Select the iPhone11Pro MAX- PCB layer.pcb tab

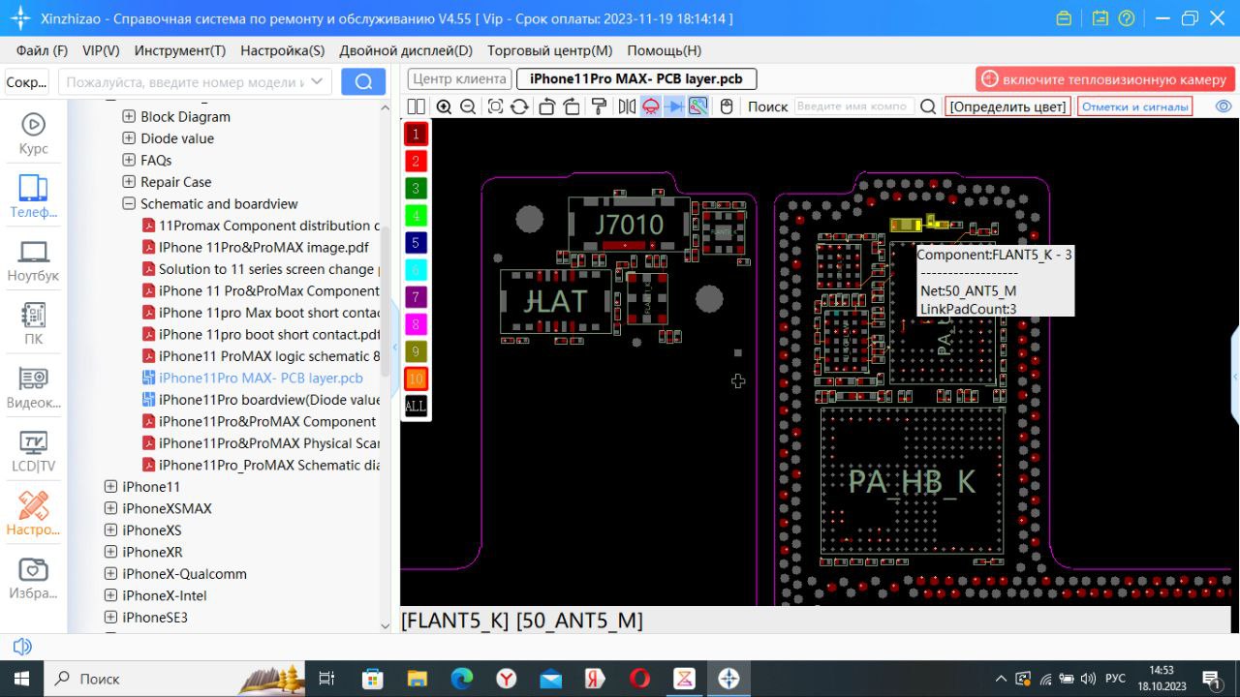pos(636,79)
